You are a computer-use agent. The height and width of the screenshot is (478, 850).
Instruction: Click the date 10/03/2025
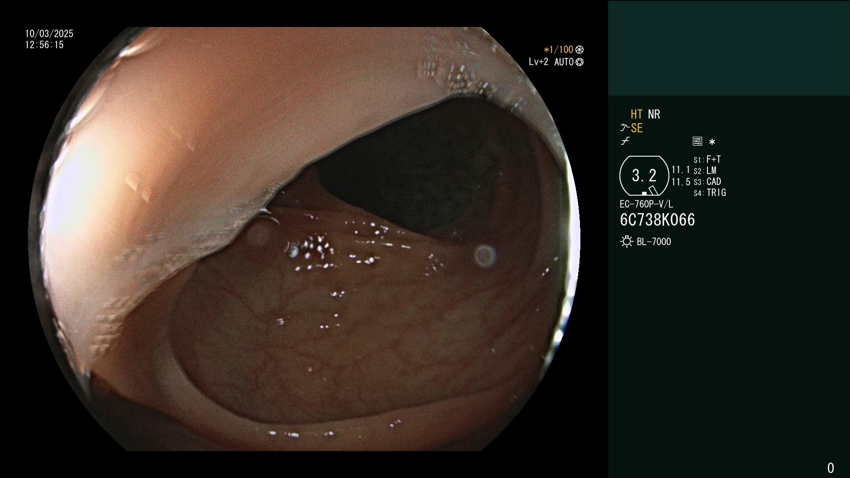point(49,34)
